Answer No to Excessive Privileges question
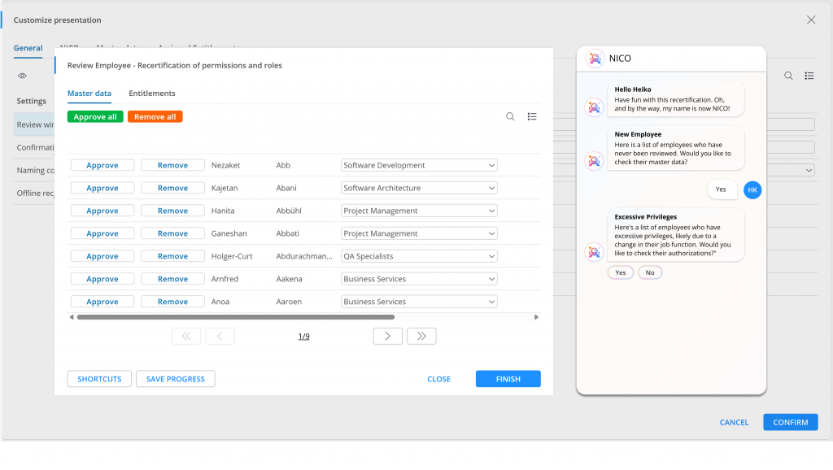The width and height of the screenshot is (833, 470). click(x=649, y=272)
